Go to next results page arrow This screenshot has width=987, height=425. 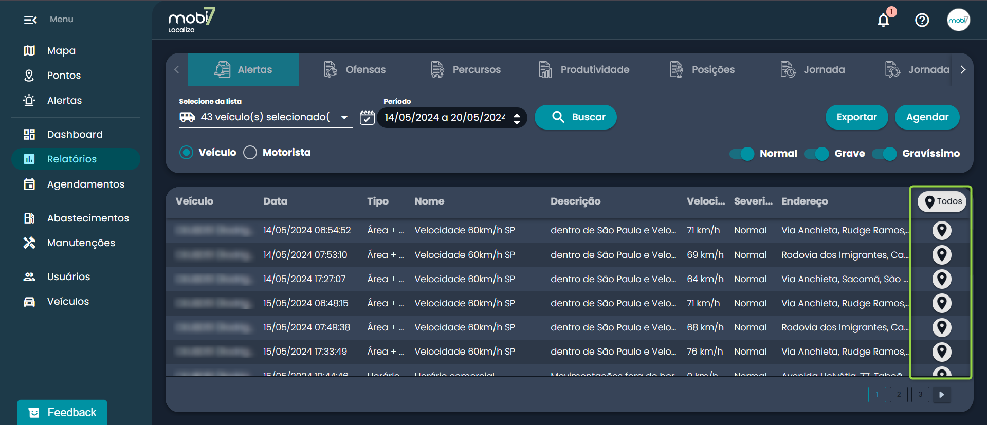pyautogui.click(x=942, y=394)
